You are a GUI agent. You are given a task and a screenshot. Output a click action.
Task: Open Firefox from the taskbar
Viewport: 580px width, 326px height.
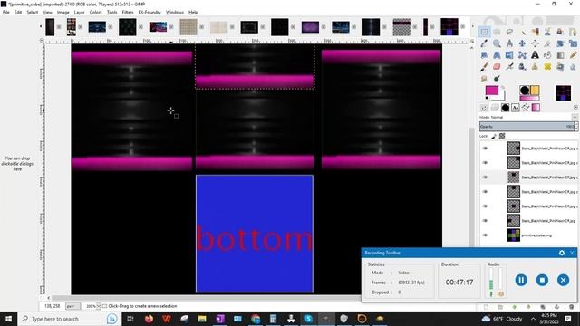click(149, 319)
